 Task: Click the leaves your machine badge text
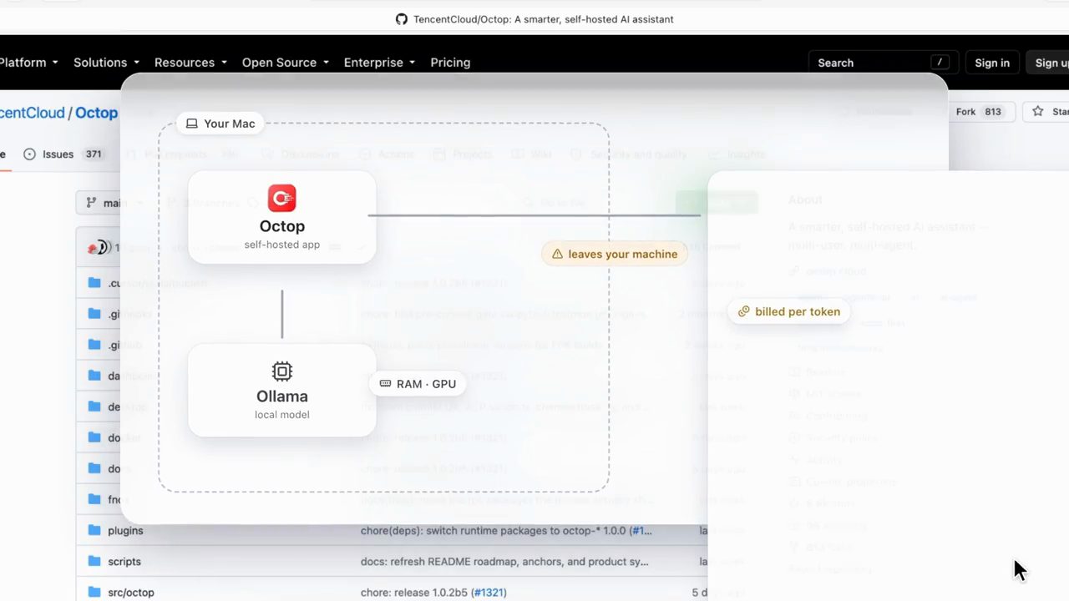tap(623, 254)
